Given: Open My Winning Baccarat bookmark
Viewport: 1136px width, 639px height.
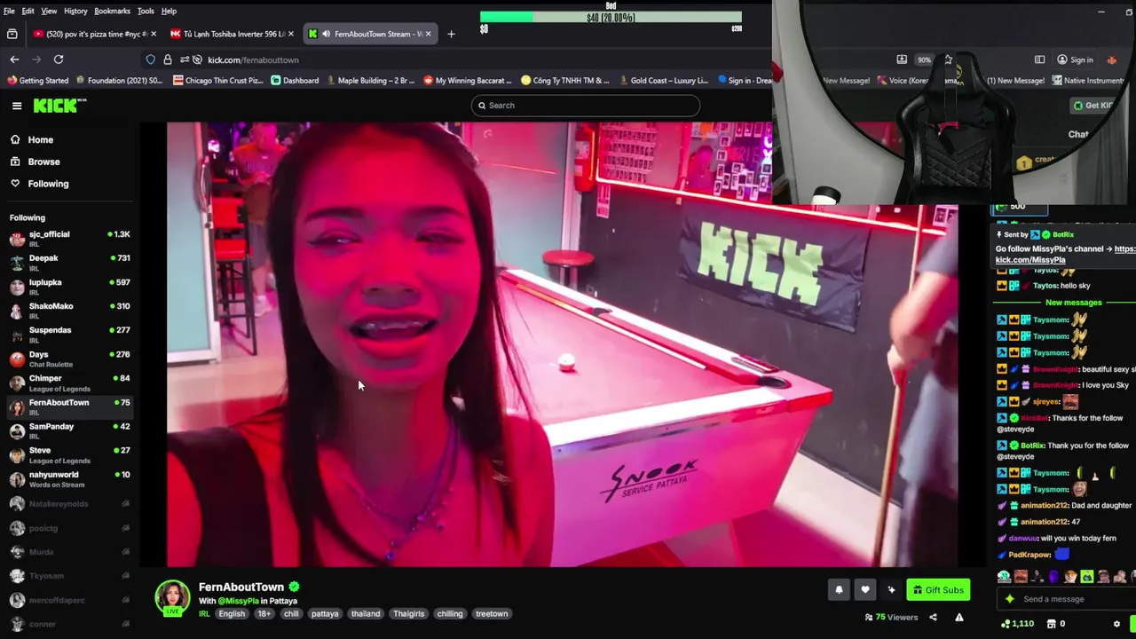Looking at the screenshot, I should coord(468,81).
